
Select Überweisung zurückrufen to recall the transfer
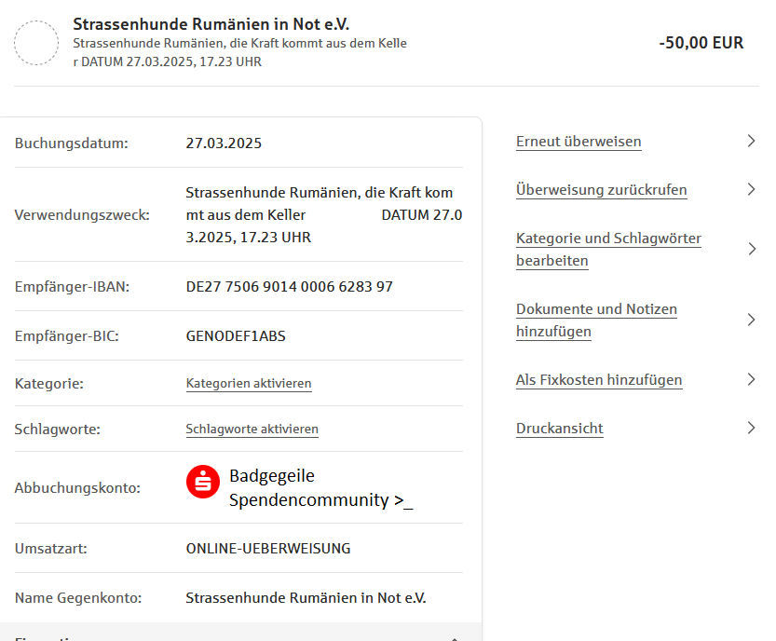pos(601,190)
